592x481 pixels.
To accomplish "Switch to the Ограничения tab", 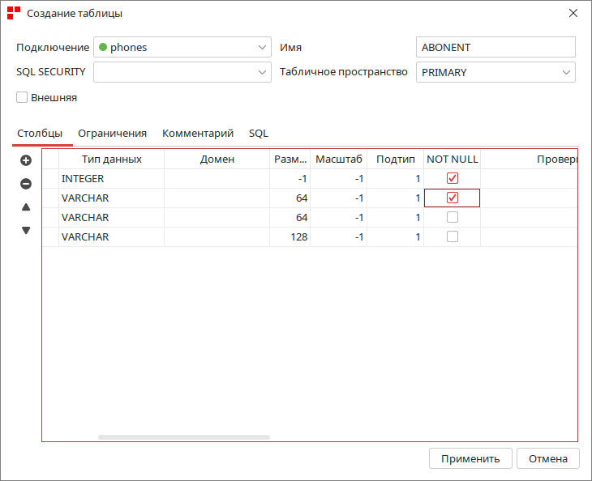I will click(112, 134).
